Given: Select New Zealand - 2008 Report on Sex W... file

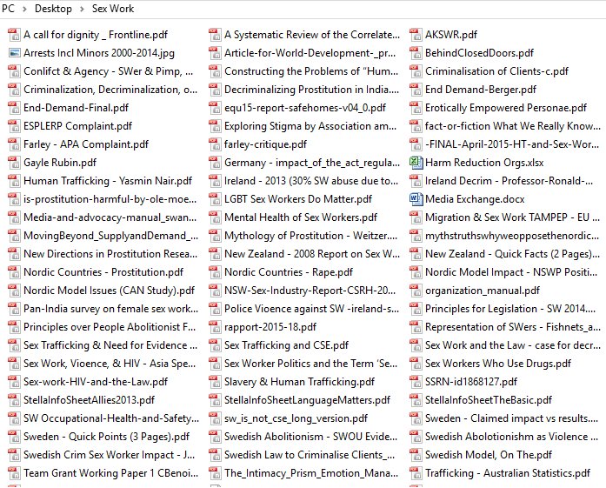Looking at the screenshot, I should tap(312, 254).
